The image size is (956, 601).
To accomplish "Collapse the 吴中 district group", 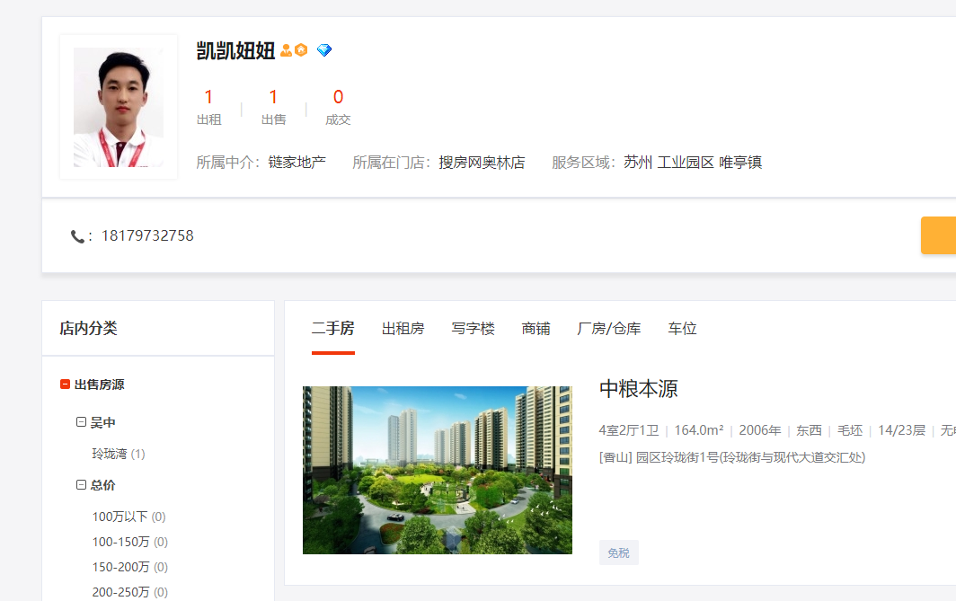I will 81,422.
